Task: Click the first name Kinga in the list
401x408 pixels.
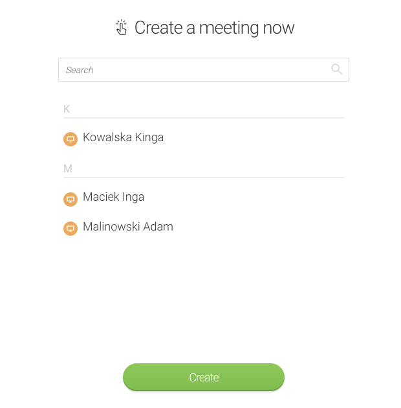Action: 149,138
